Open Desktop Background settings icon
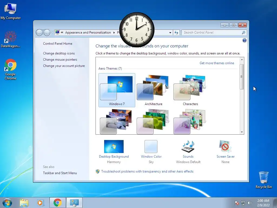The height and width of the screenshot is (208, 277). [x=114, y=147]
